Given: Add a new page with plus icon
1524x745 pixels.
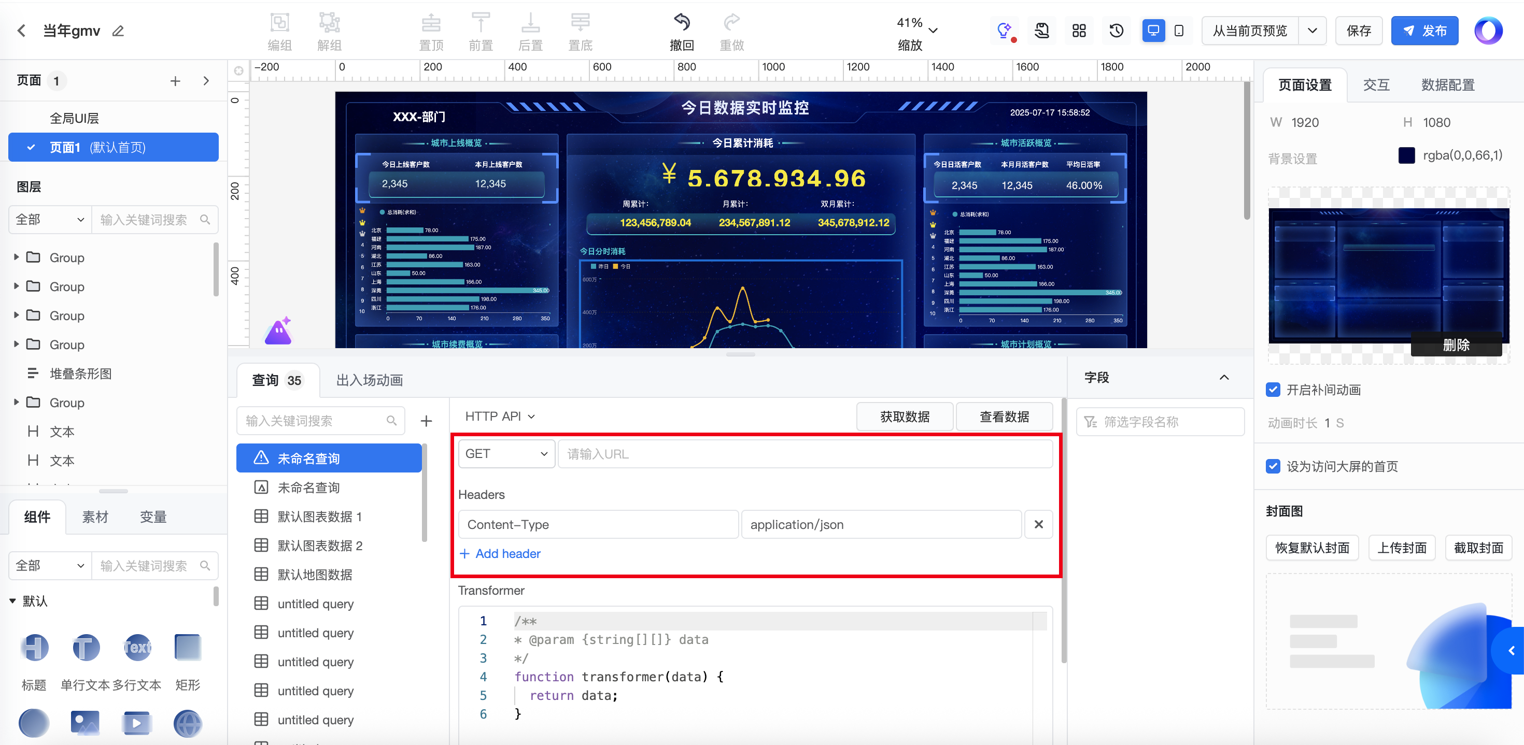Looking at the screenshot, I should tap(175, 81).
